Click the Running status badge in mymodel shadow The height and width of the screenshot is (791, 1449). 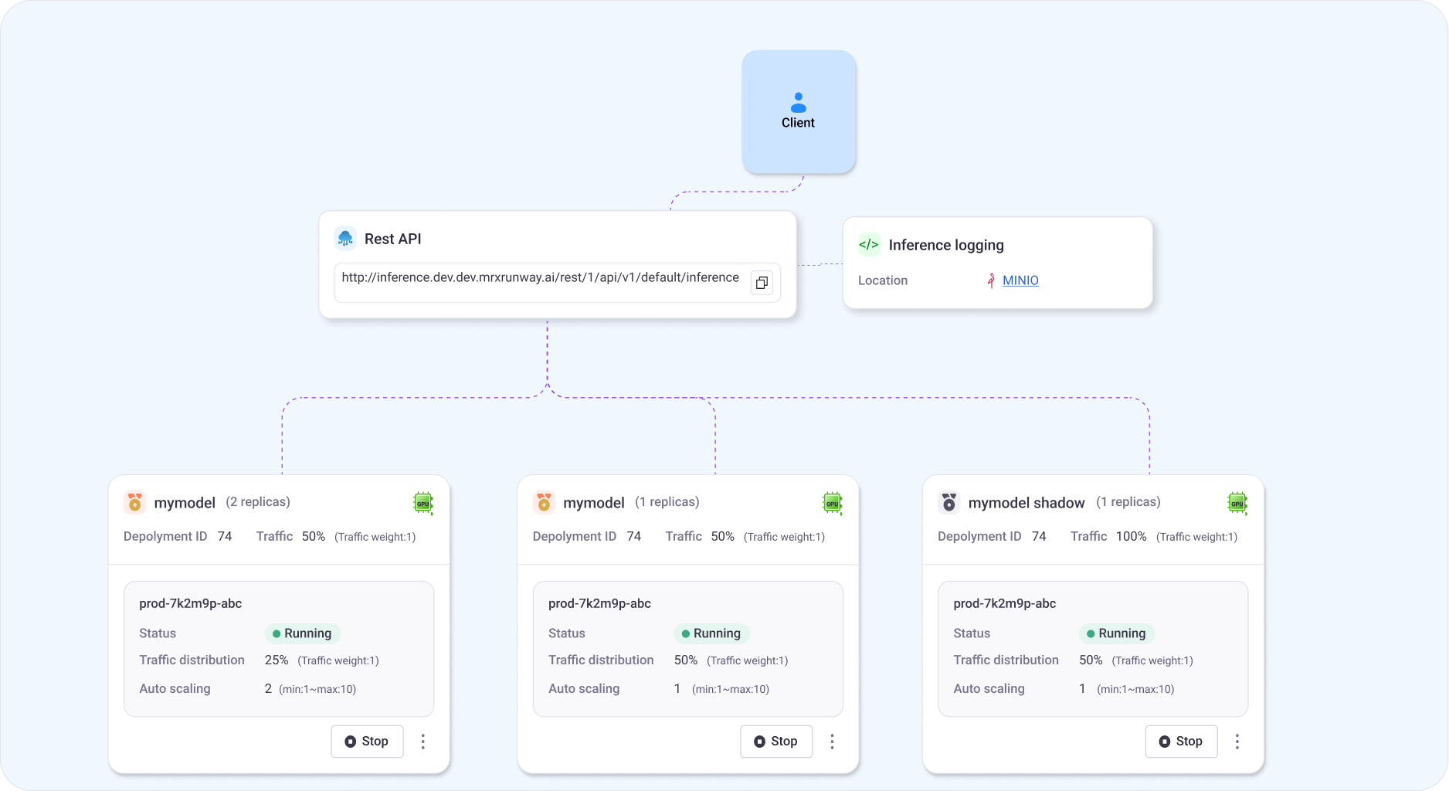(x=1116, y=633)
